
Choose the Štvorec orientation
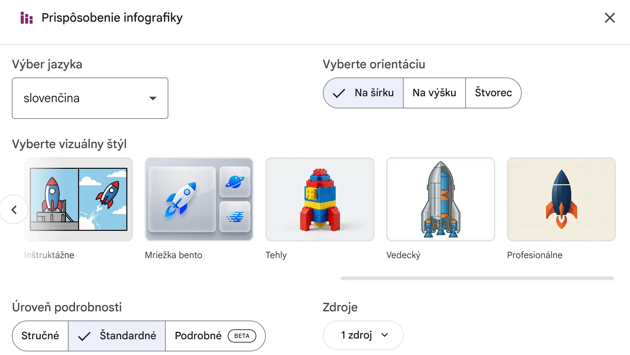click(493, 93)
